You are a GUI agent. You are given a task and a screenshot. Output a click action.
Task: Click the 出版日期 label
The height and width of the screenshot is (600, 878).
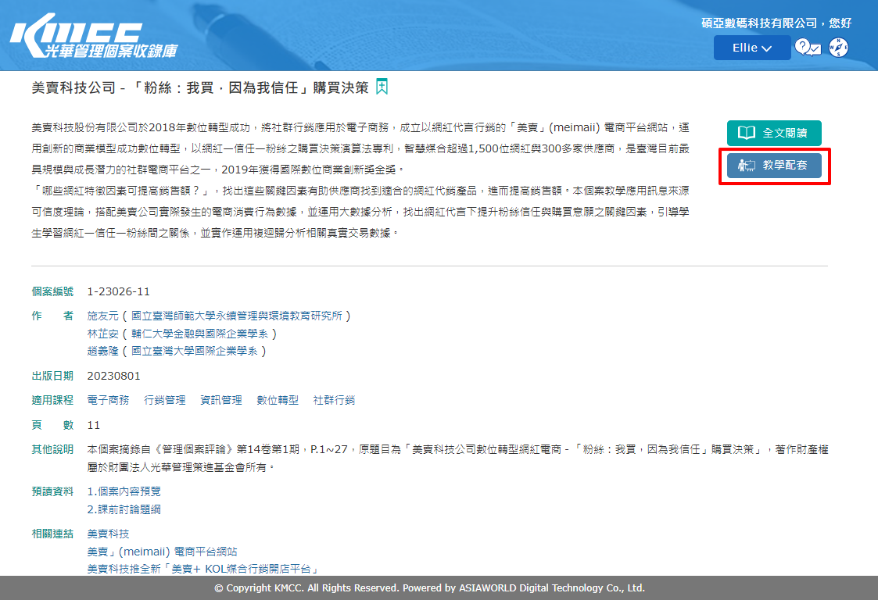tap(52, 376)
